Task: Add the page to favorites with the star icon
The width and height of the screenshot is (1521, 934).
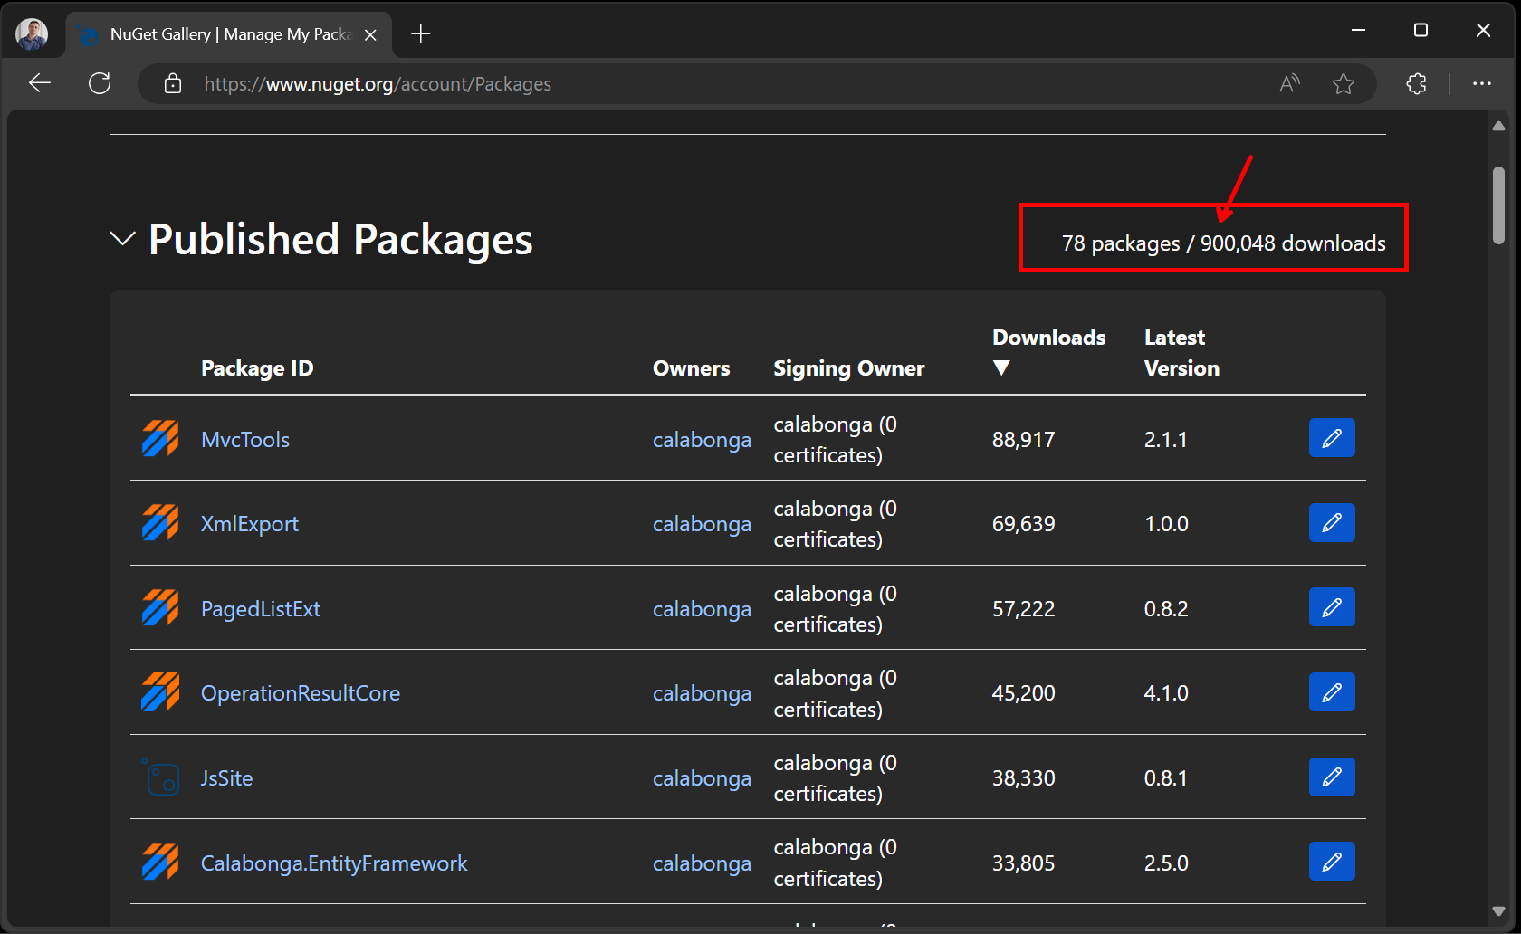Action: 1344,84
